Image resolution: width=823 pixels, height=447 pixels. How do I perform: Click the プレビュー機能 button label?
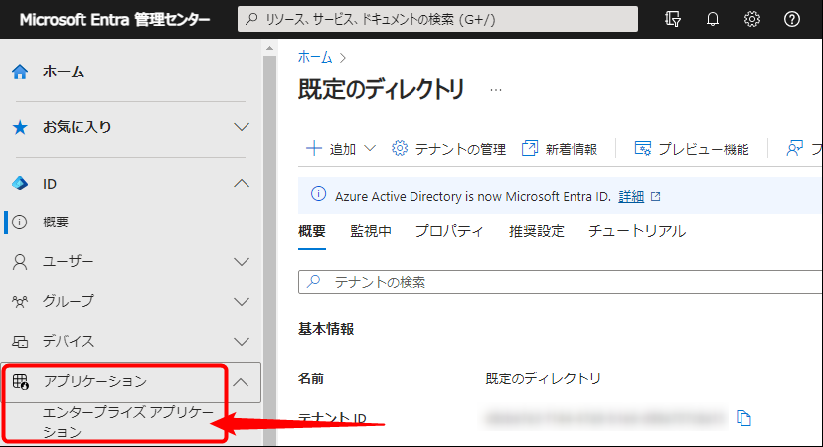[704, 150]
